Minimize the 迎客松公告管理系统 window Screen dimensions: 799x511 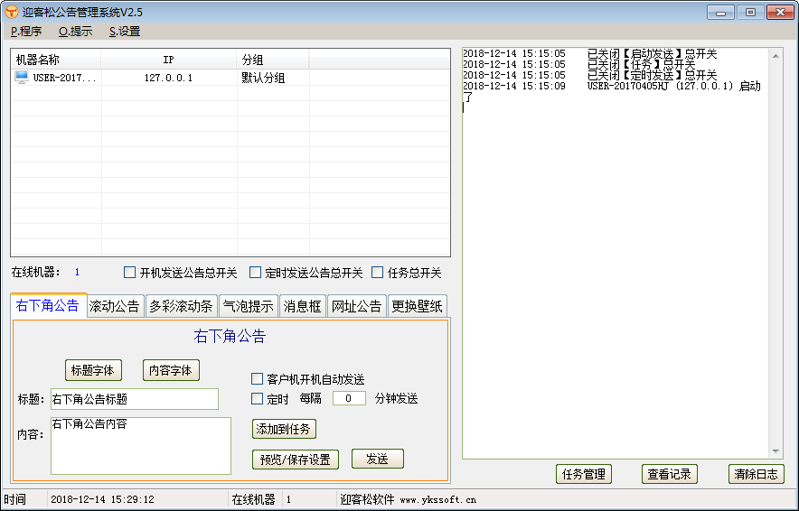coord(720,13)
